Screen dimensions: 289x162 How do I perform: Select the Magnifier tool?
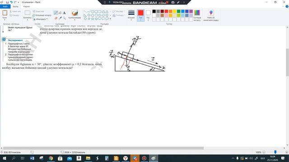point(64,18)
